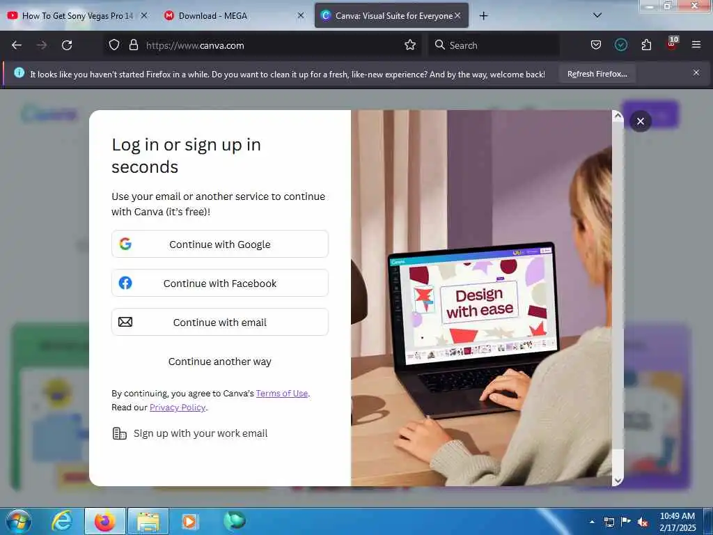Launch Internet Explorer from taskbar
This screenshot has width=713, height=535.
[62, 521]
